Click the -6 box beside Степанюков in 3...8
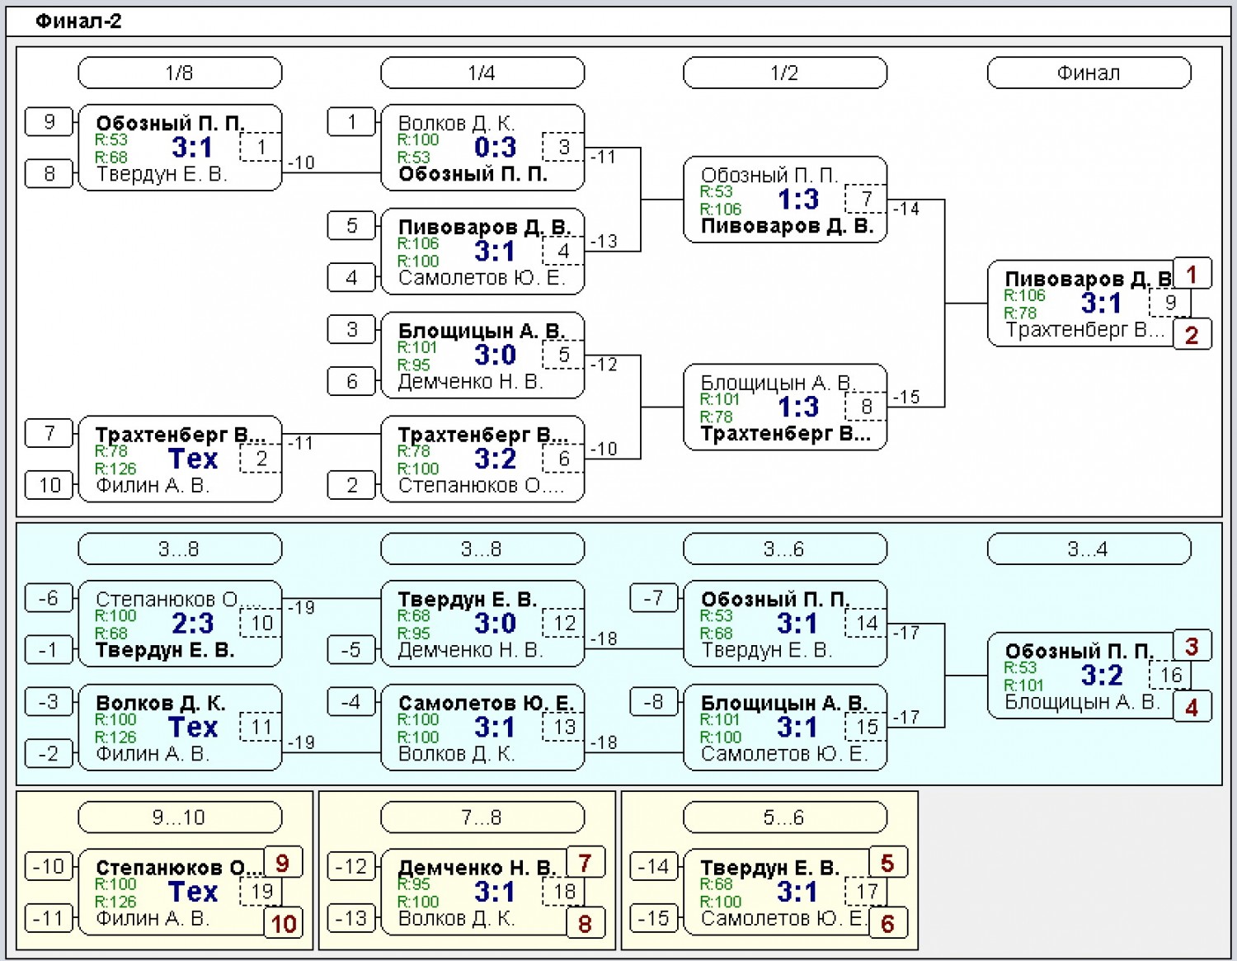This screenshot has height=961, width=1237. [49, 597]
